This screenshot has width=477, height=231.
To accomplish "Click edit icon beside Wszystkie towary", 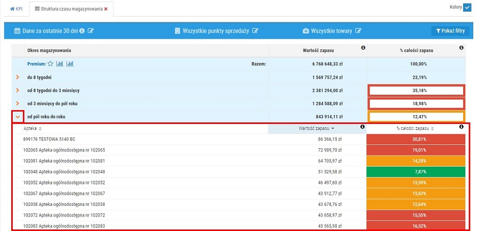I will pos(358,31).
